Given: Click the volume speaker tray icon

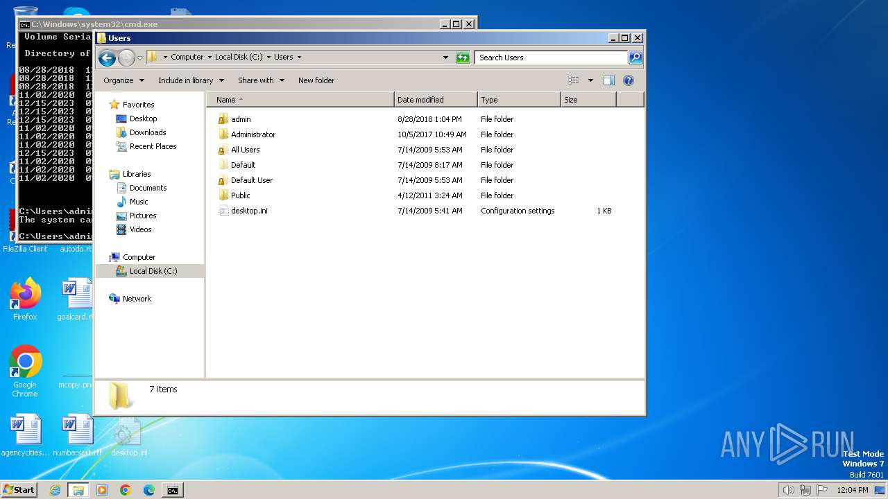Looking at the screenshot, I should 788,490.
